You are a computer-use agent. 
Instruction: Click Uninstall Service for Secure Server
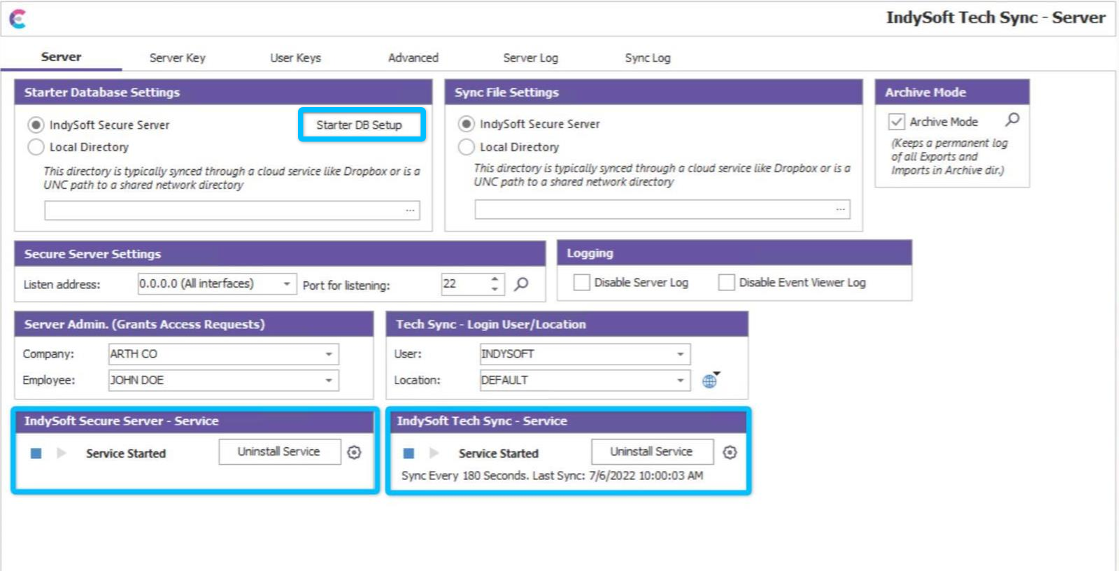pyautogui.click(x=278, y=452)
